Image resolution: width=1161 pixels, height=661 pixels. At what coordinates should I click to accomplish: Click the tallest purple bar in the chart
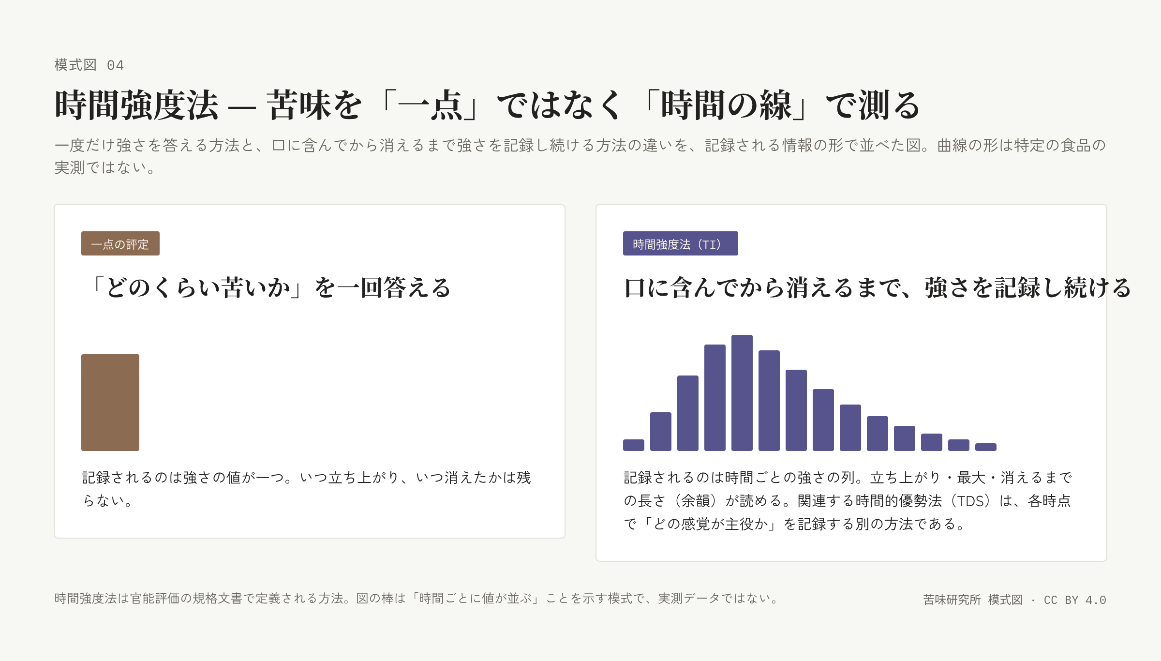pos(742,393)
